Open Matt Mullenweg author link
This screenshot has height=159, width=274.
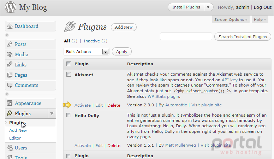tap(180, 145)
